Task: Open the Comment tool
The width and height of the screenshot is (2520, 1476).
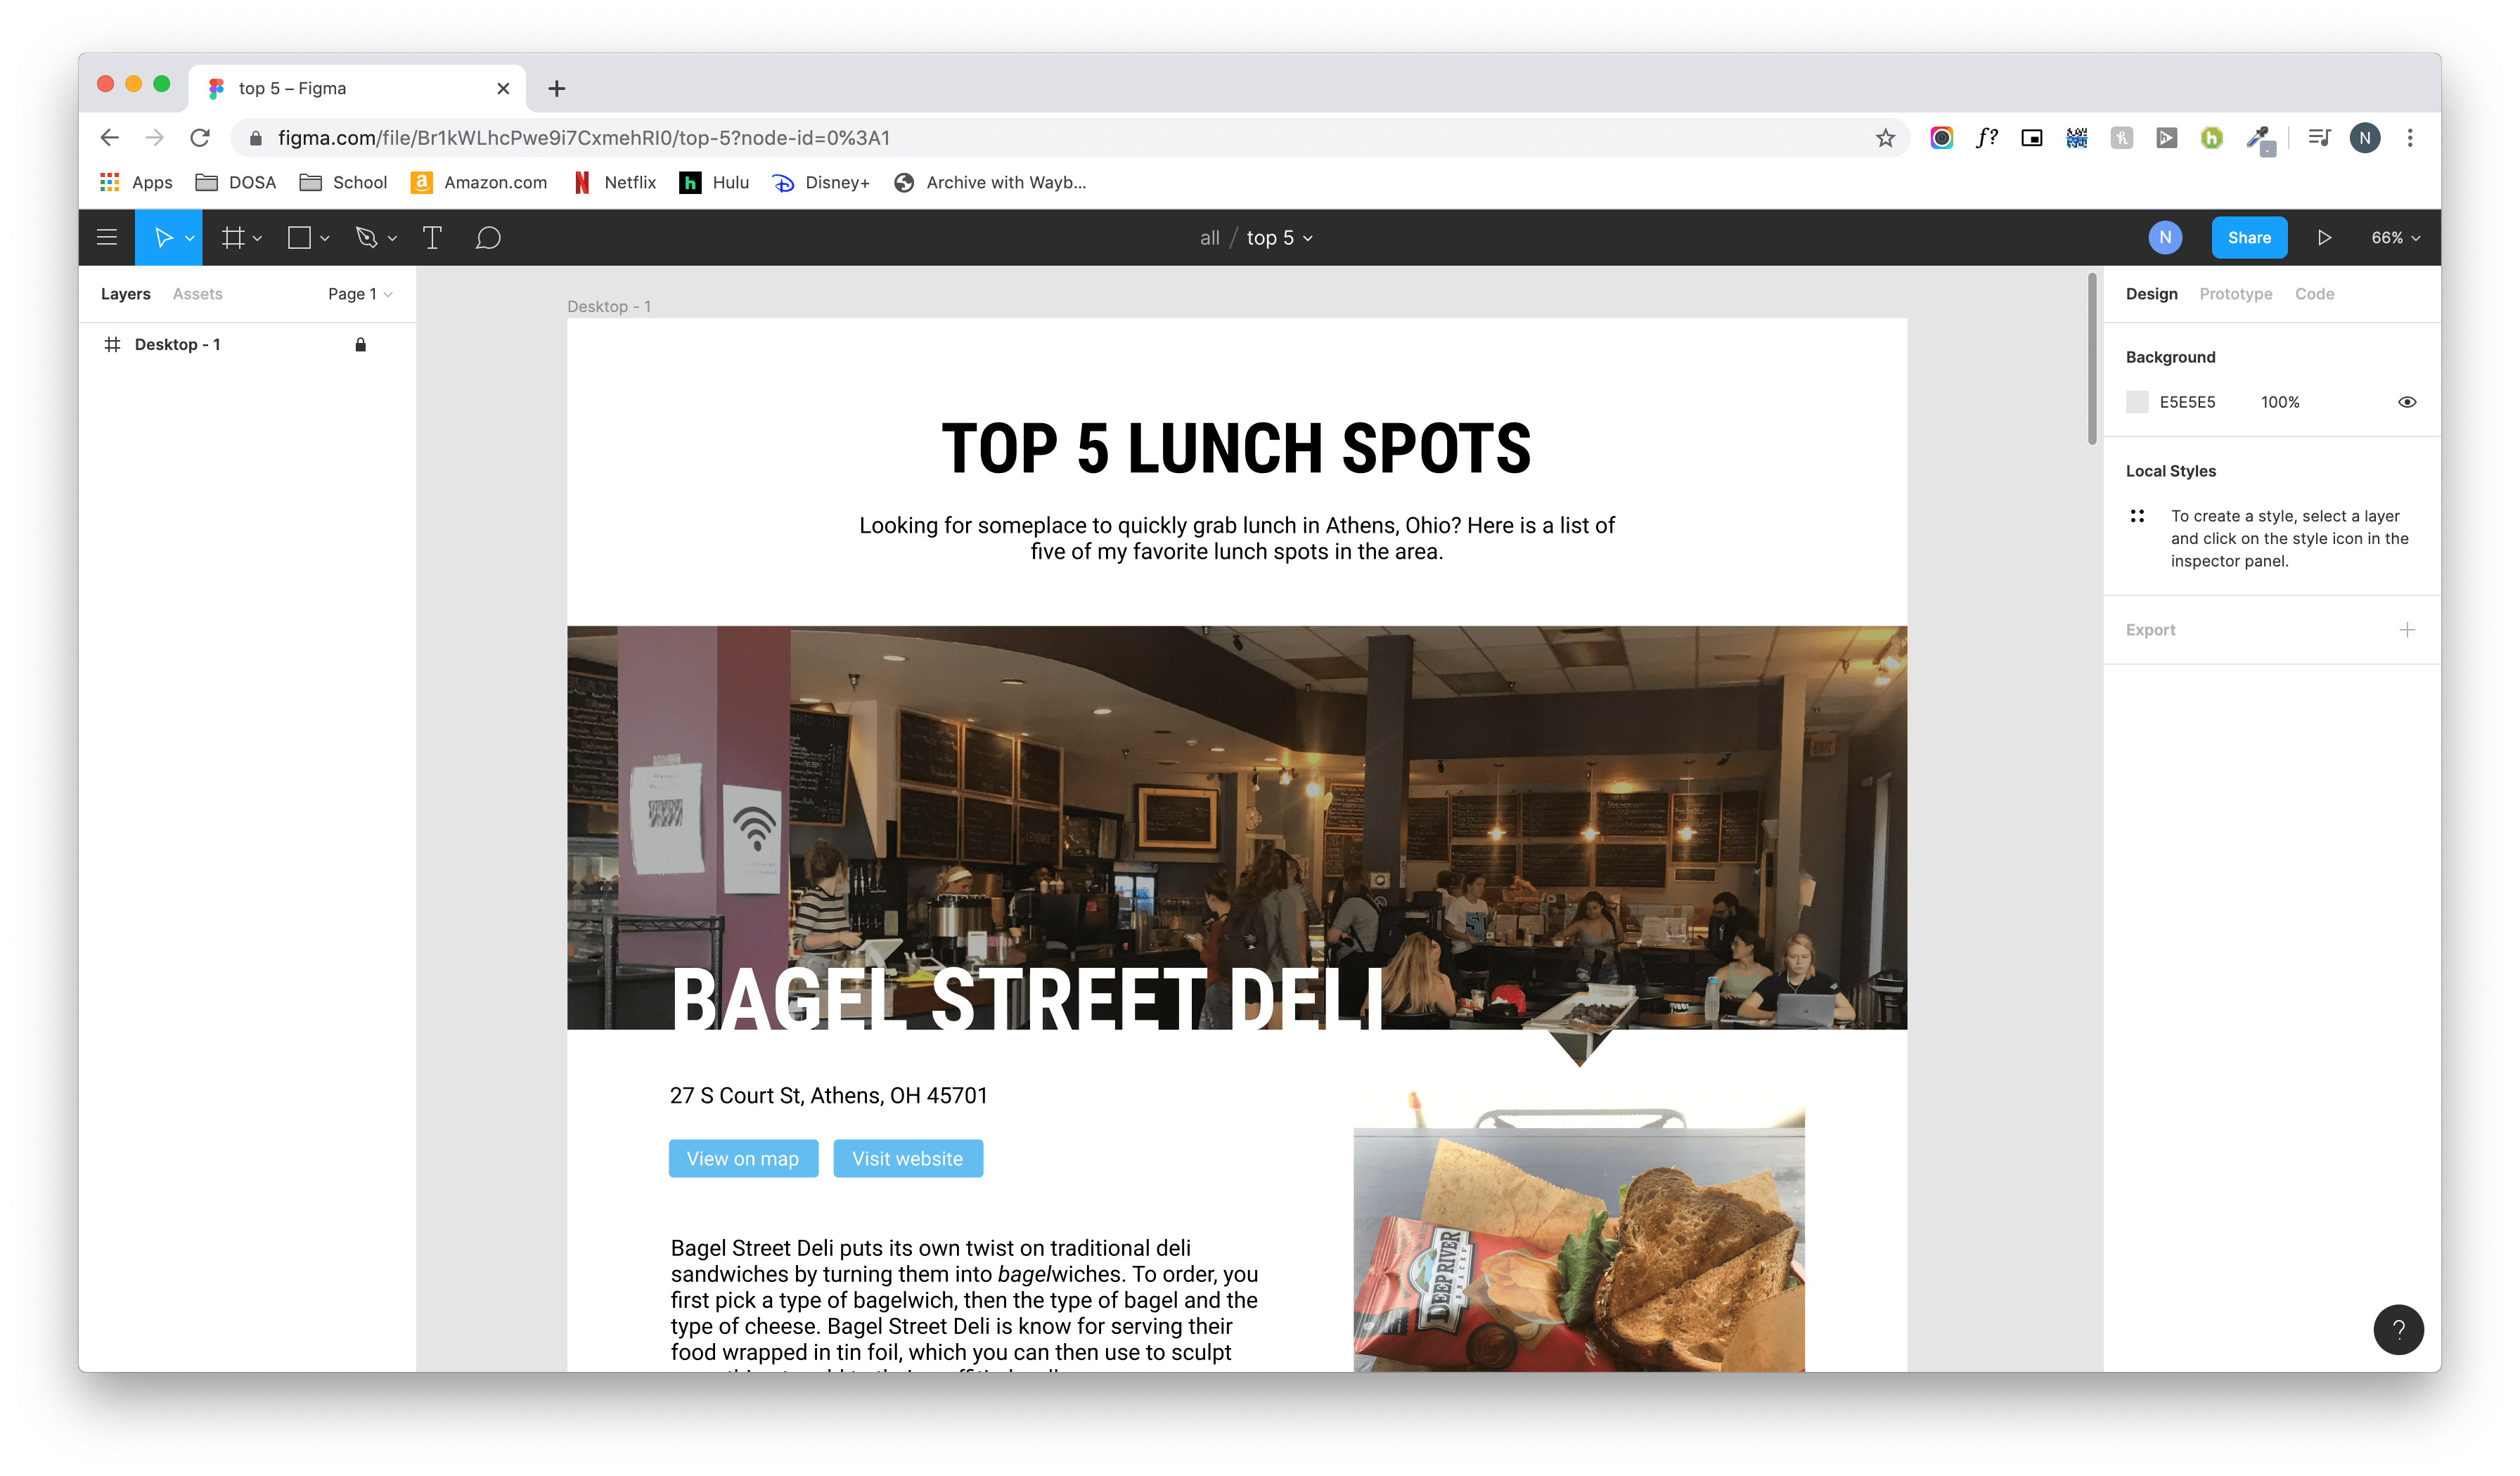Action: (x=489, y=237)
